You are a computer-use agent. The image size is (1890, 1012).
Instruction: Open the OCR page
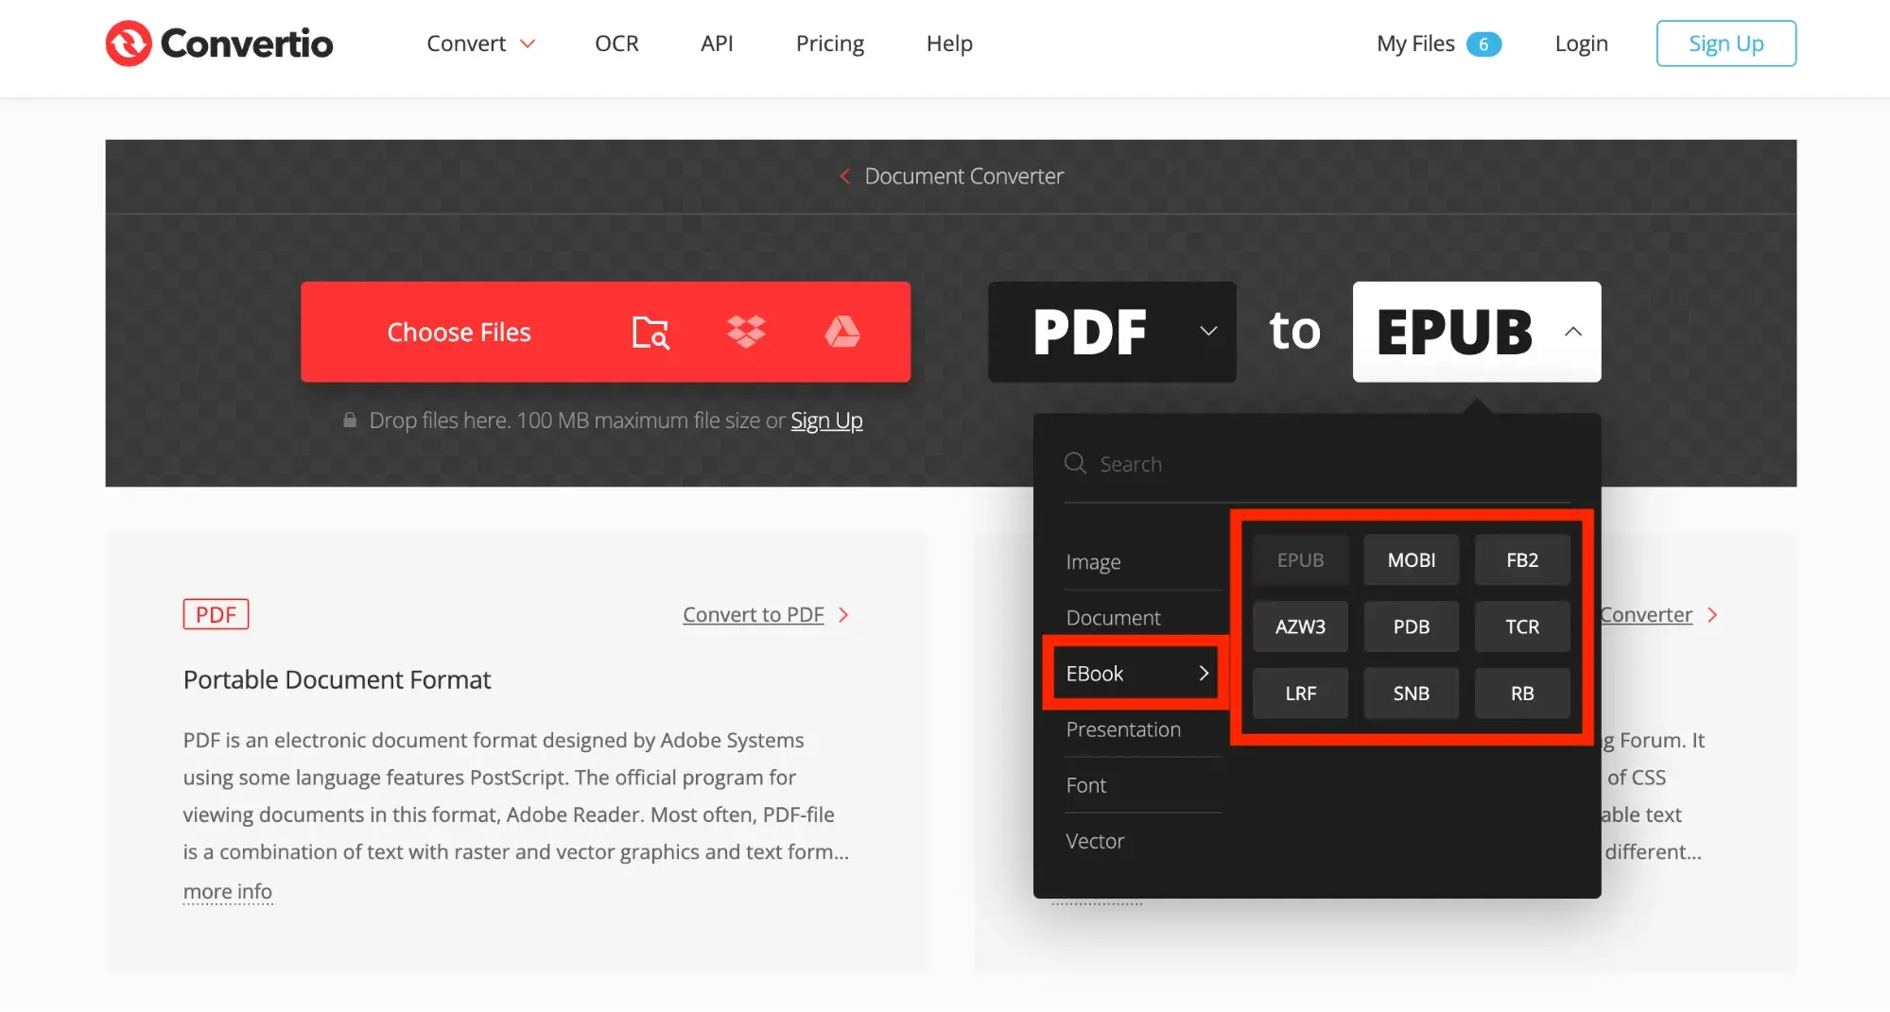[616, 43]
